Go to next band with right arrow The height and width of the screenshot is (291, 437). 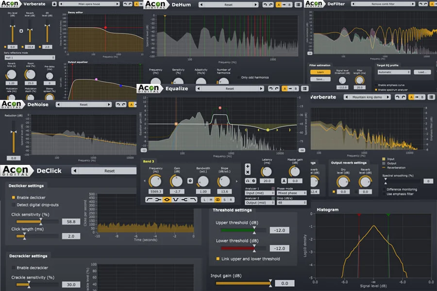click(236, 181)
